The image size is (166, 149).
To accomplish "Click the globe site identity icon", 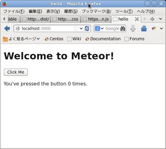I will [x=18, y=28].
